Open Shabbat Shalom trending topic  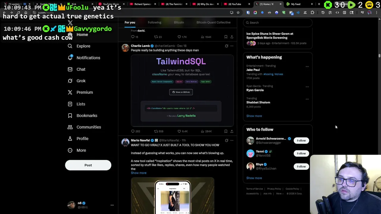click(258, 102)
